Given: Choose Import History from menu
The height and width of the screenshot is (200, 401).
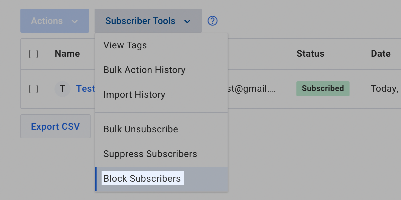Looking at the screenshot, I should coord(134,95).
